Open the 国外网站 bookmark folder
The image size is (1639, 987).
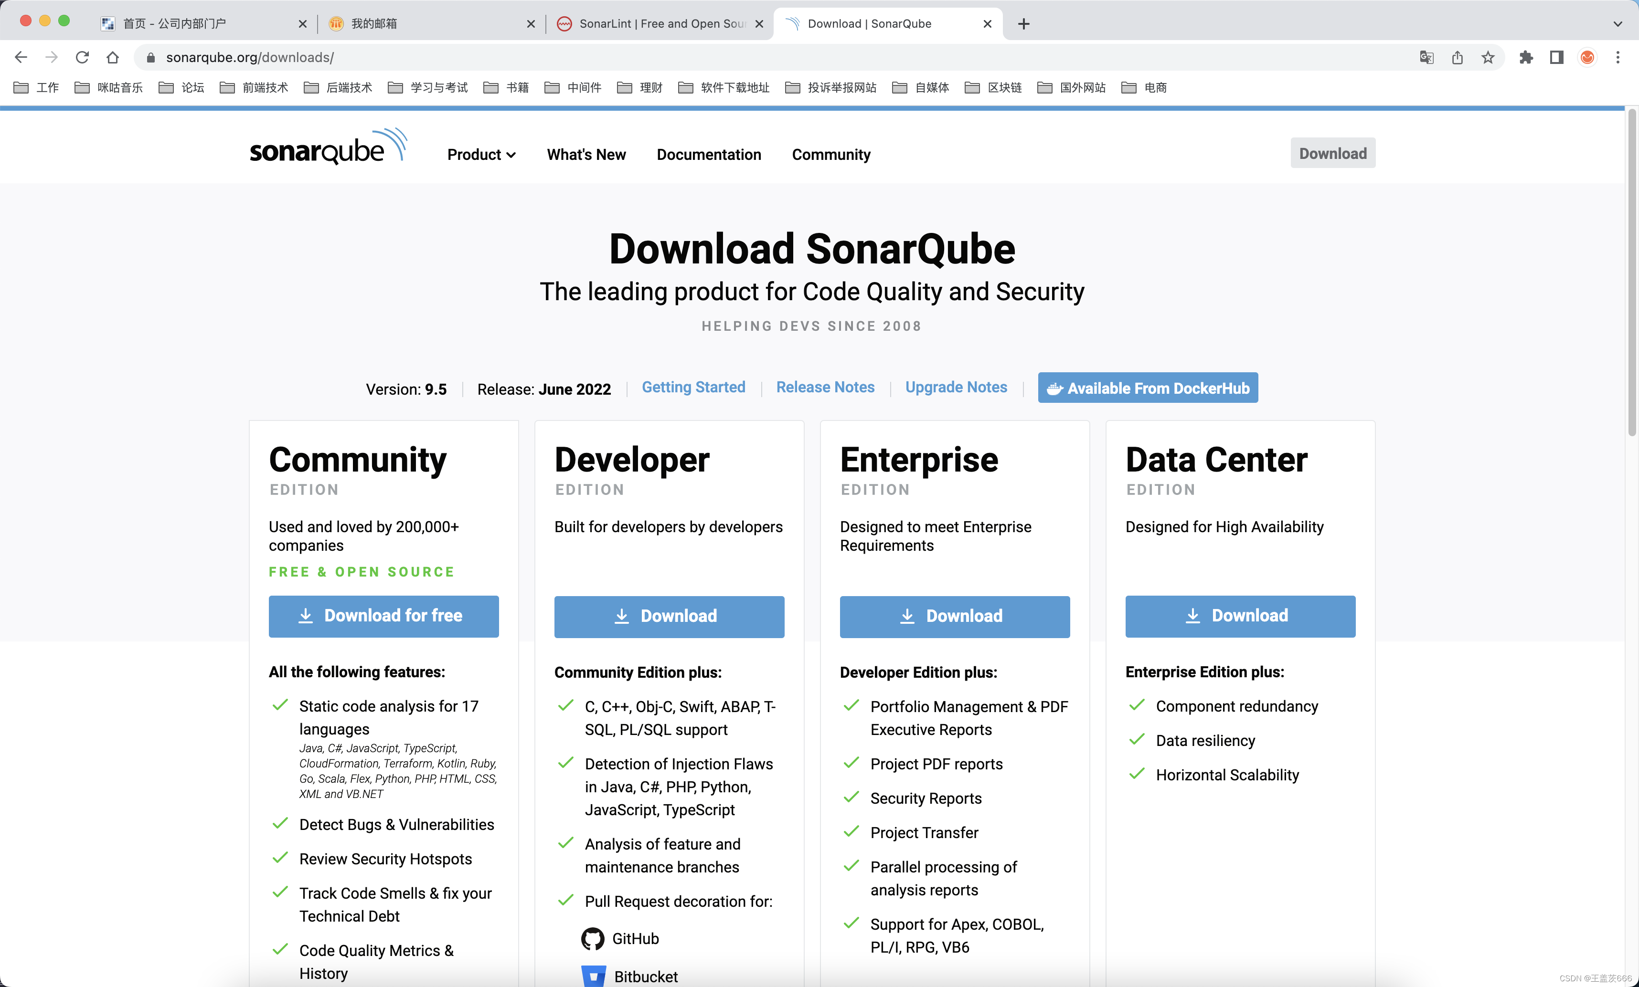[1072, 87]
